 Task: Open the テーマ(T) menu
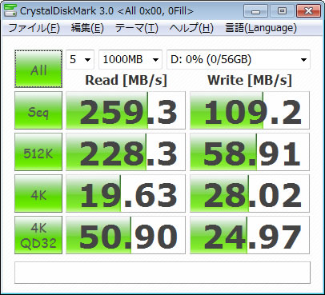click(x=137, y=28)
